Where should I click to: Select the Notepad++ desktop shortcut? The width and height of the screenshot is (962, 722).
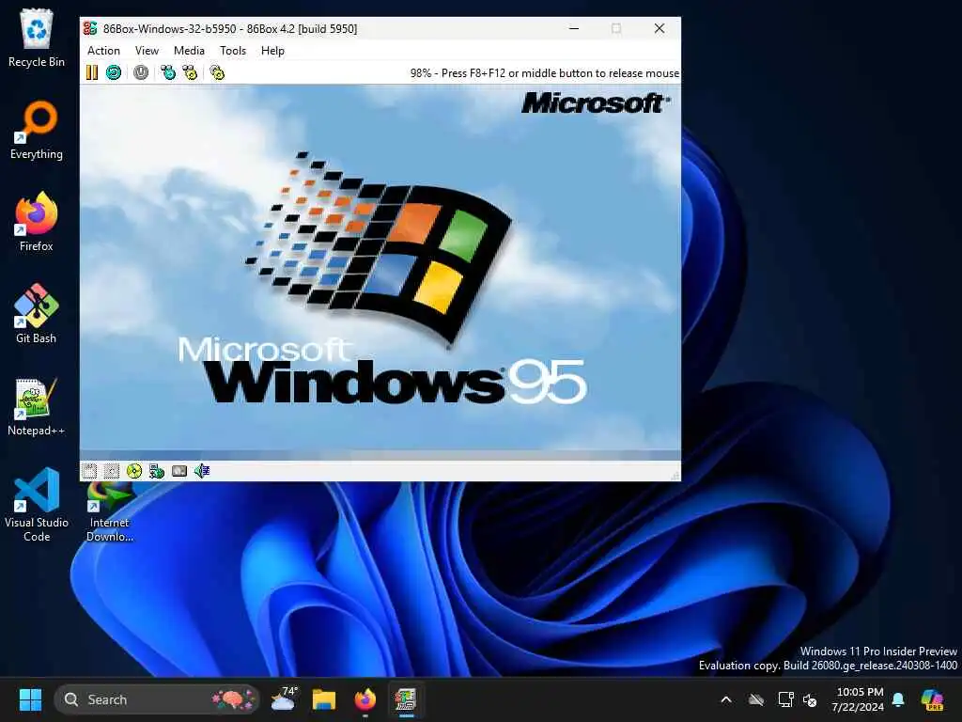tap(37, 406)
